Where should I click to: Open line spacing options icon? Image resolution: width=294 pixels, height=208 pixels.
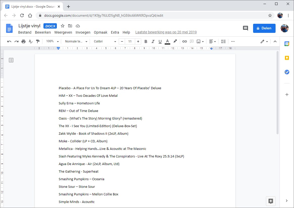(223, 41)
